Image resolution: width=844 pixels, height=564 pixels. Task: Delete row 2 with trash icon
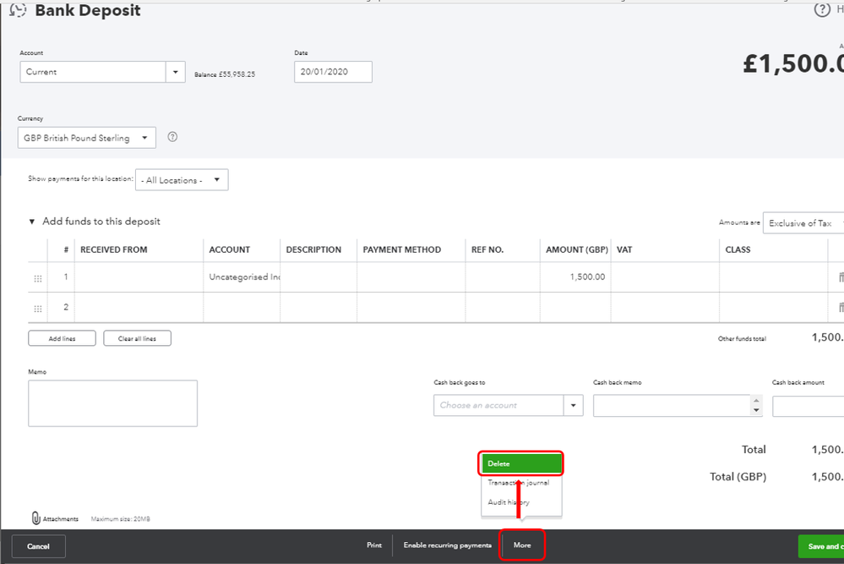click(x=841, y=307)
